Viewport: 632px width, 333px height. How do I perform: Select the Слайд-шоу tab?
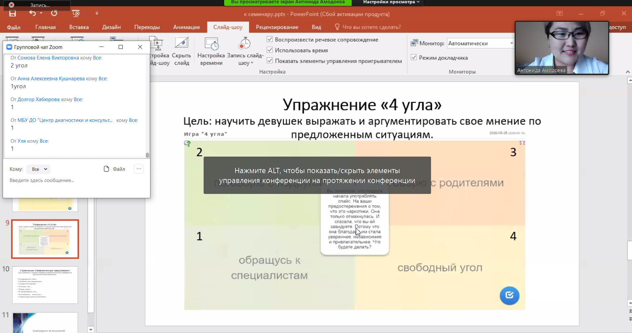pos(228,27)
